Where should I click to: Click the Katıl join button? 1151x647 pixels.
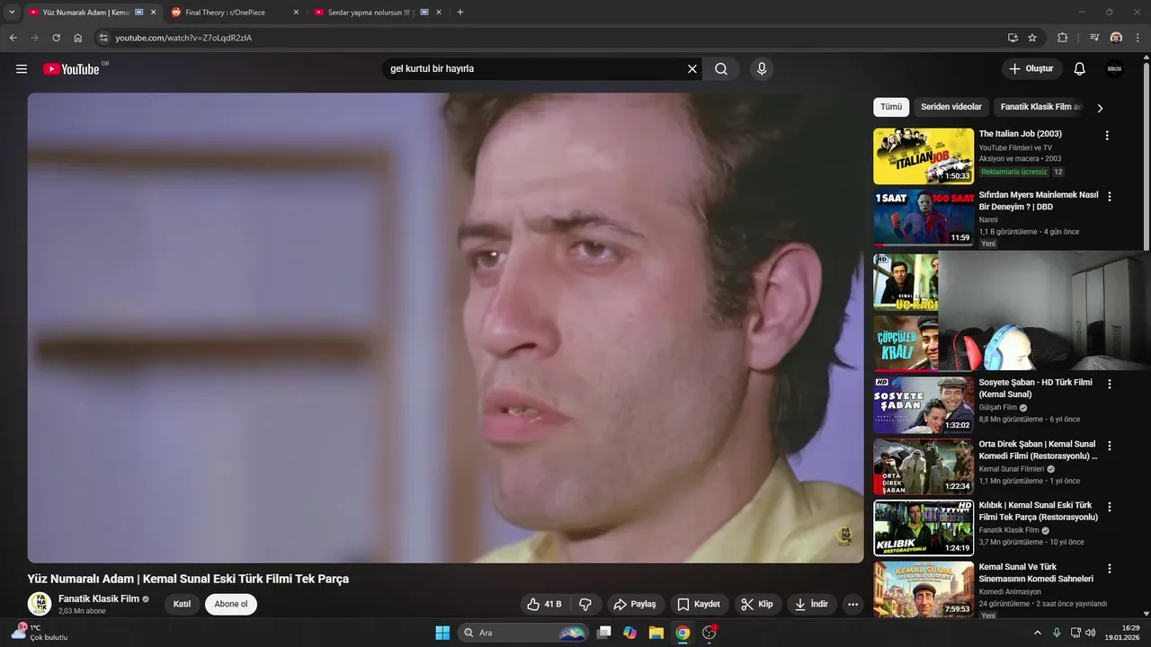[182, 604]
